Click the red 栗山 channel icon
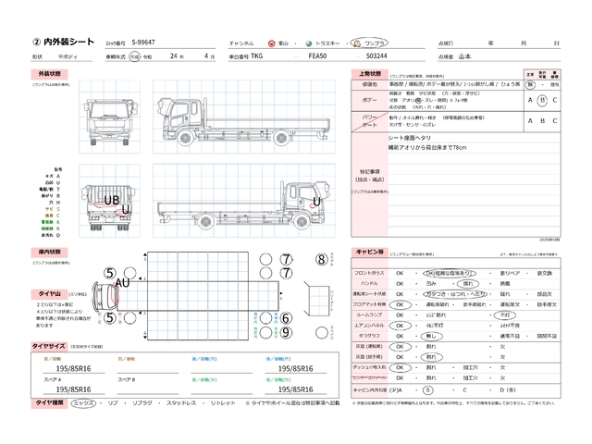 (271, 43)
